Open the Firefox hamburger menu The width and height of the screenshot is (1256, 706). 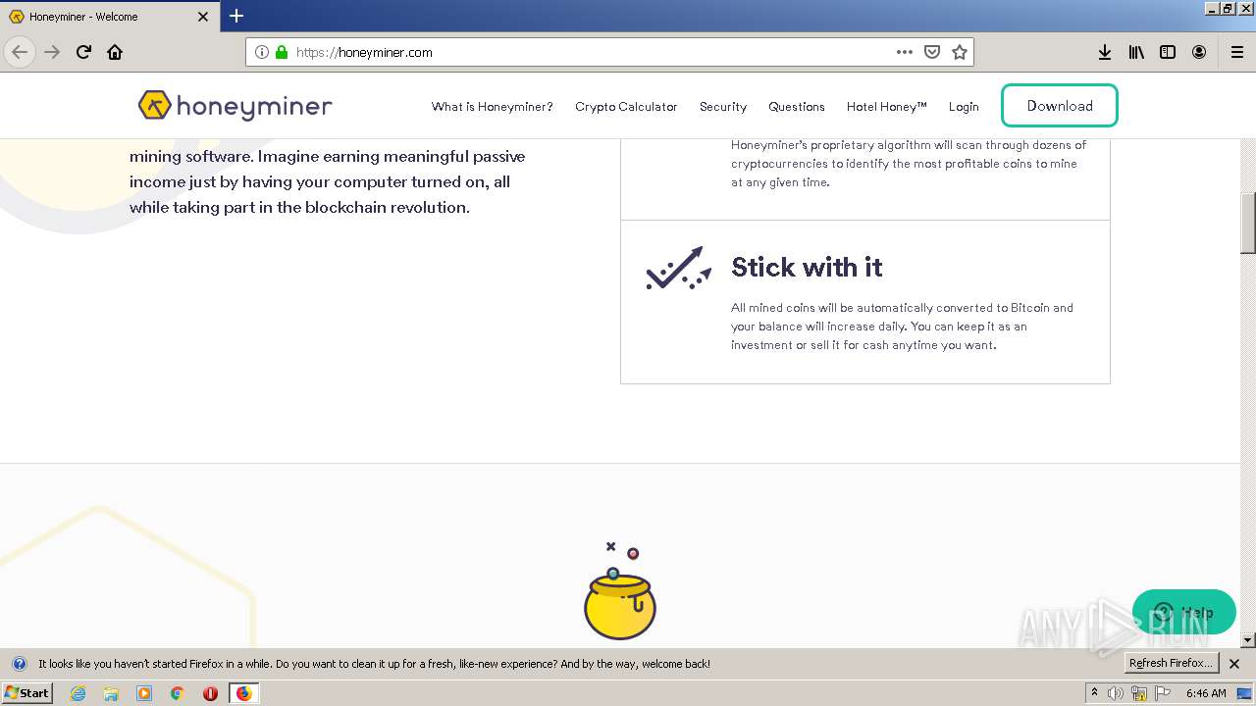coord(1236,52)
